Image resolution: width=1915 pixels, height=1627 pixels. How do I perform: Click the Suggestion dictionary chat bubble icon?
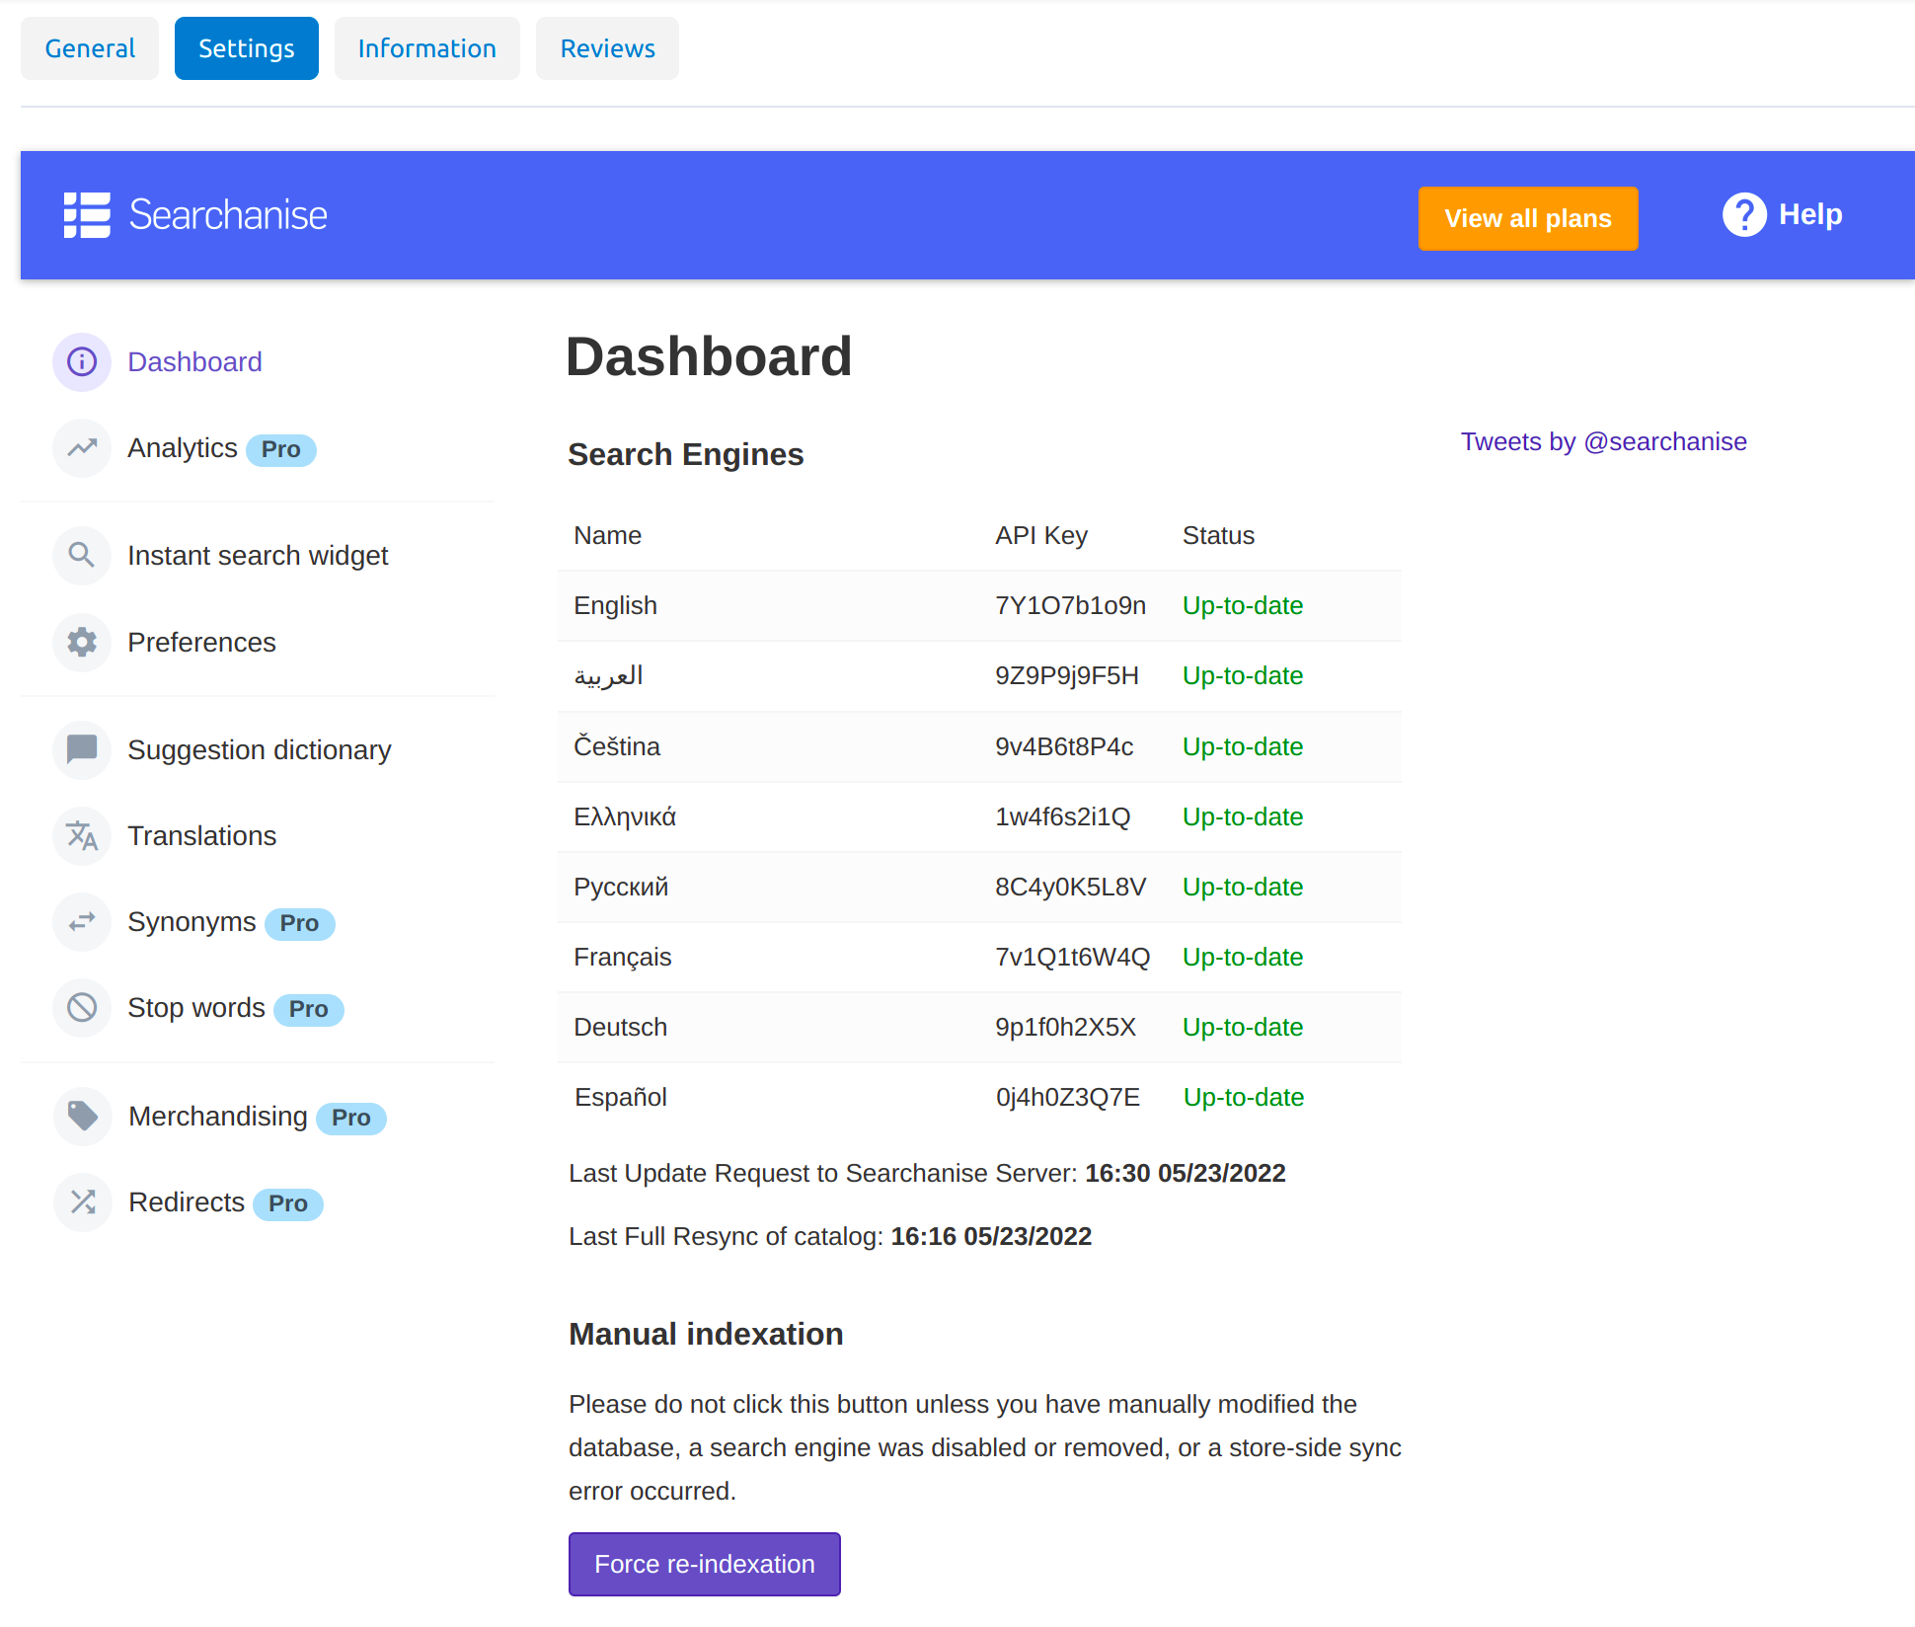coord(82,750)
